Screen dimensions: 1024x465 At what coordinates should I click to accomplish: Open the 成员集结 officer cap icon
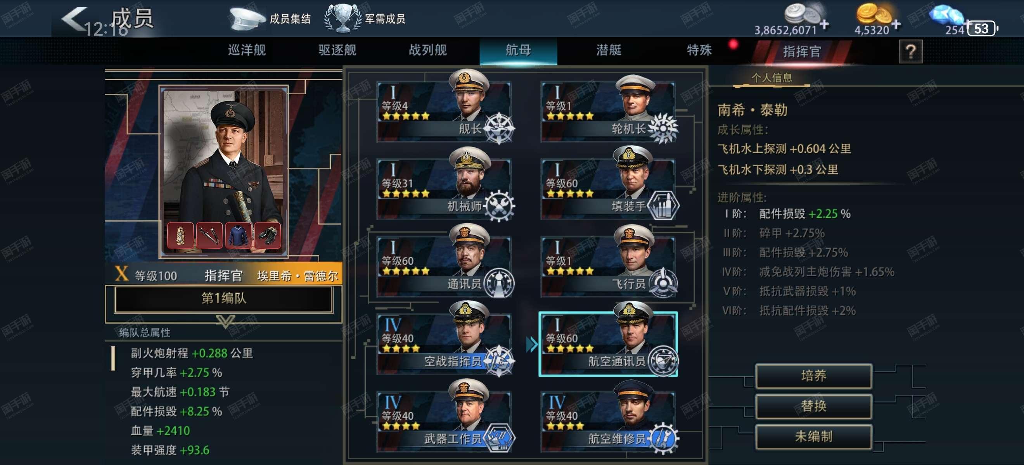247,19
